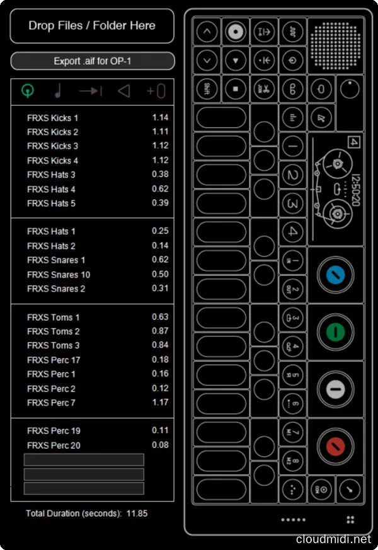378x550 pixels.
Task: Turn the blue encoder knob
Action: [x=335, y=274]
